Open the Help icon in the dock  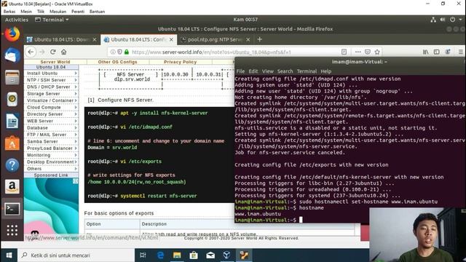12,165
